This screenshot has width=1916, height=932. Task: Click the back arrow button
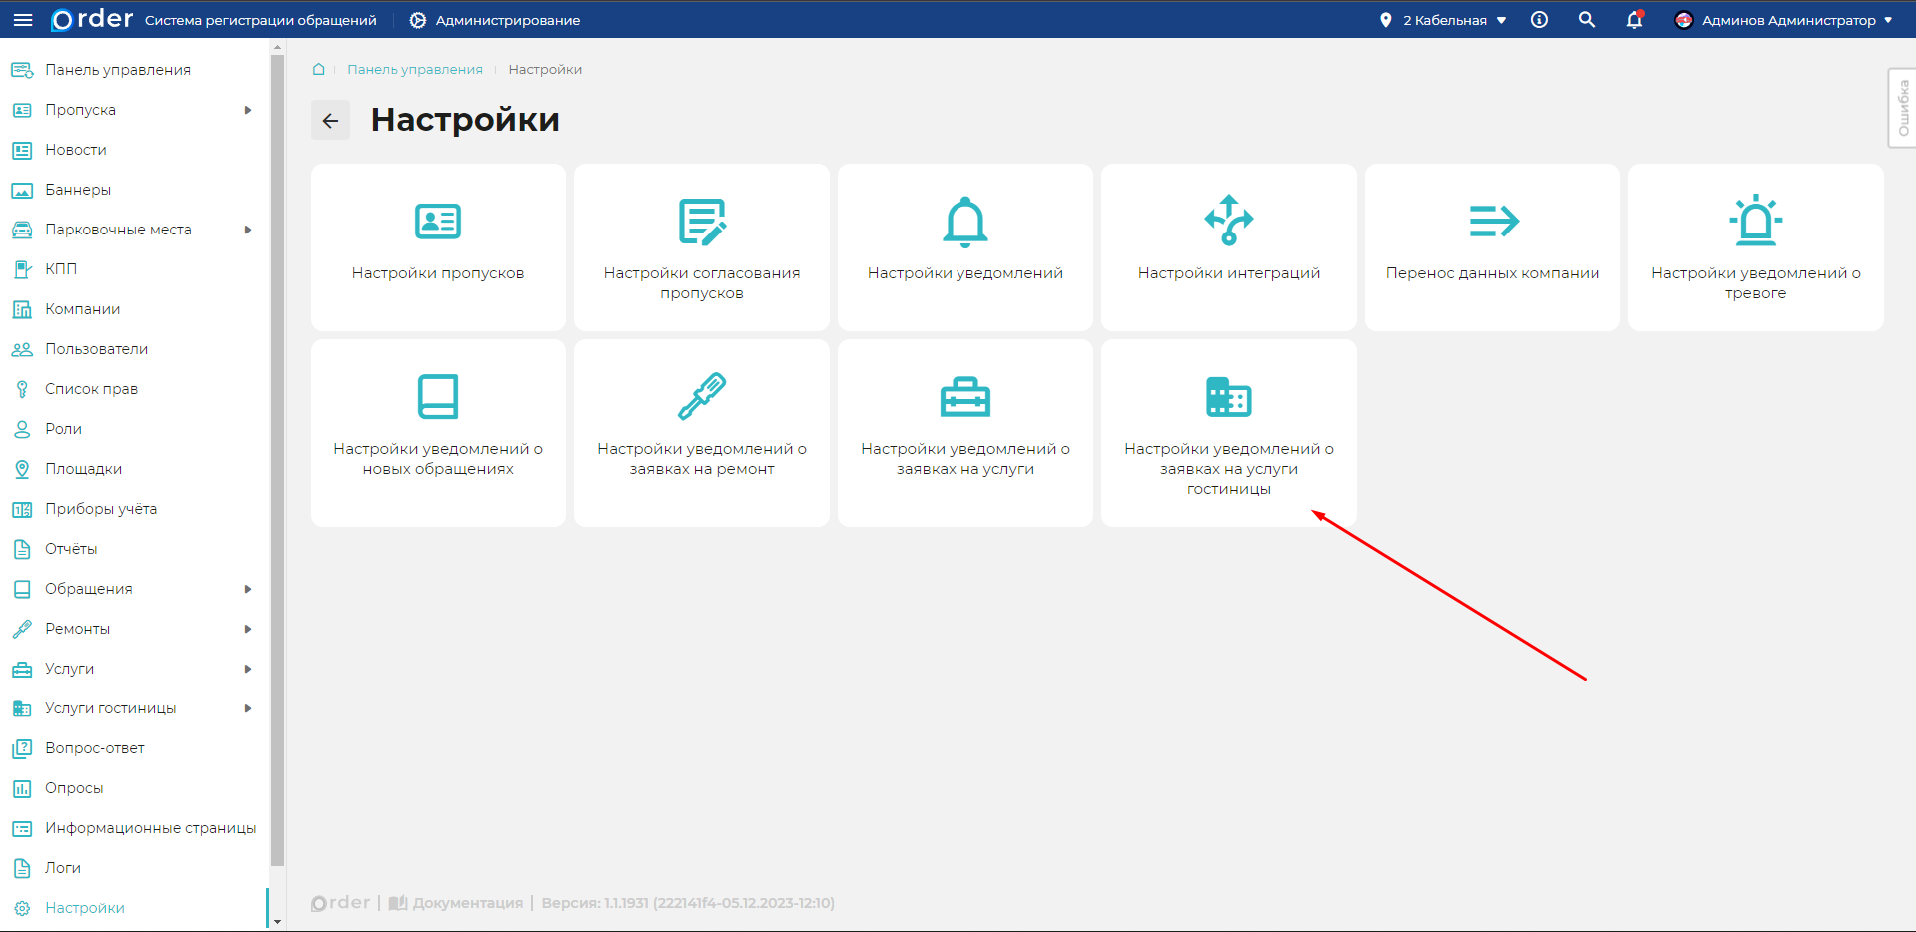(x=330, y=121)
